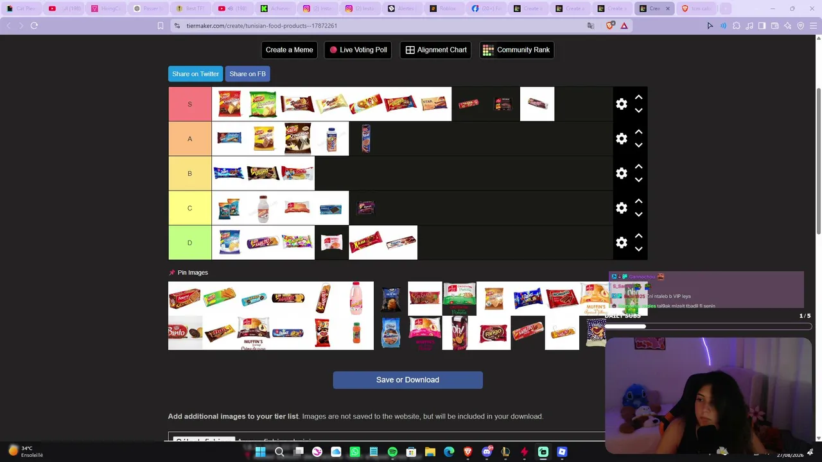Move the S tier row down

coord(638,110)
